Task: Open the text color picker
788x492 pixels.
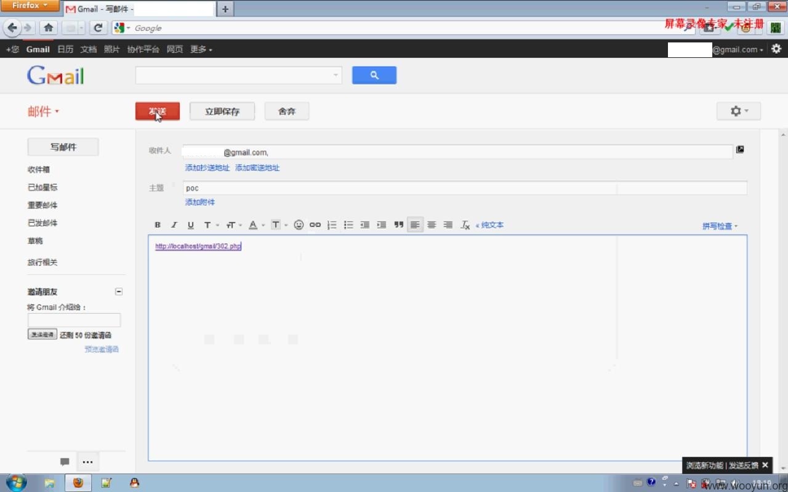Action: tap(256, 225)
